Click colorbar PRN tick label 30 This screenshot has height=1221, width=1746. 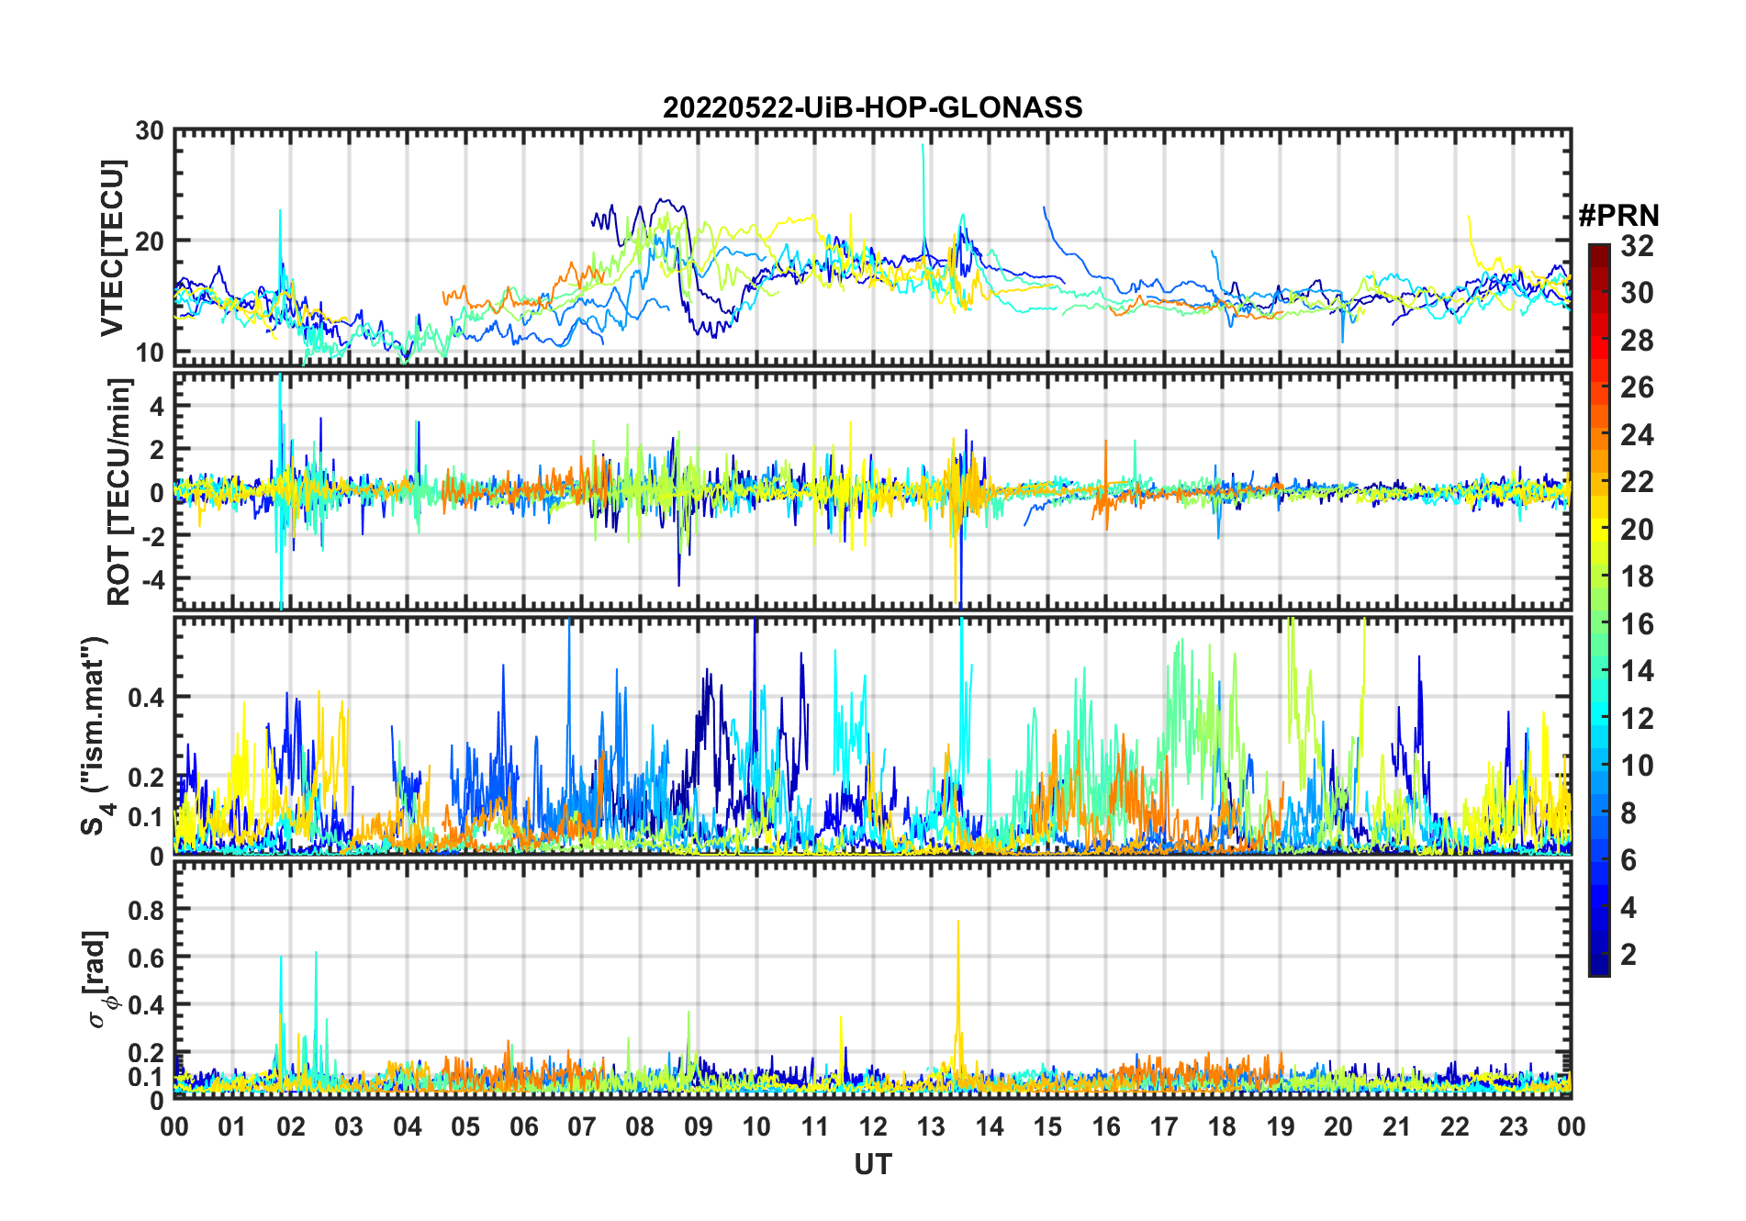pos(1637,293)
